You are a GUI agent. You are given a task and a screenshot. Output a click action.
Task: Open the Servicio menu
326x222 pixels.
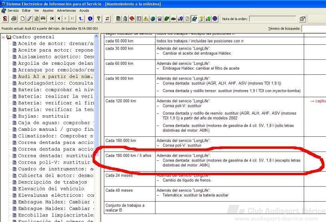pyautogui.click(x=13, y=10)
